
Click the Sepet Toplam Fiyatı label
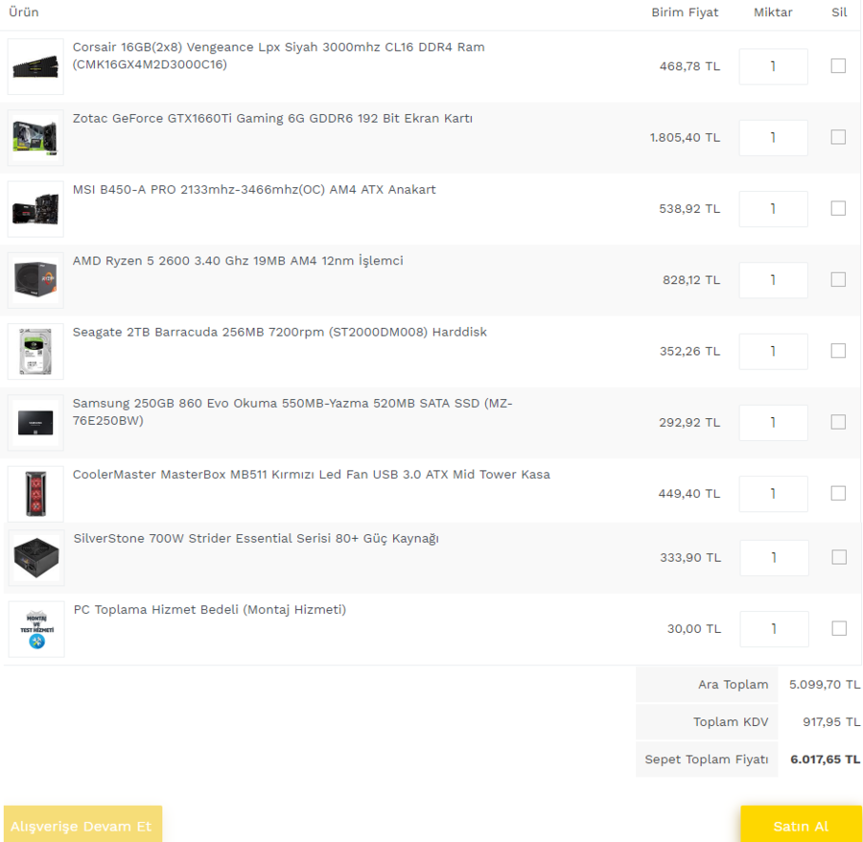click(x=706, y=760)
